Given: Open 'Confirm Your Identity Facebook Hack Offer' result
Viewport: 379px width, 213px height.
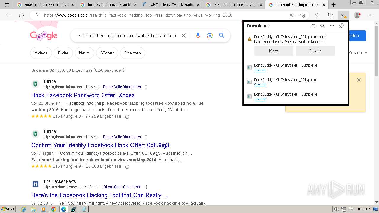Looking at the screenshot, I should [x=100, y=145].
